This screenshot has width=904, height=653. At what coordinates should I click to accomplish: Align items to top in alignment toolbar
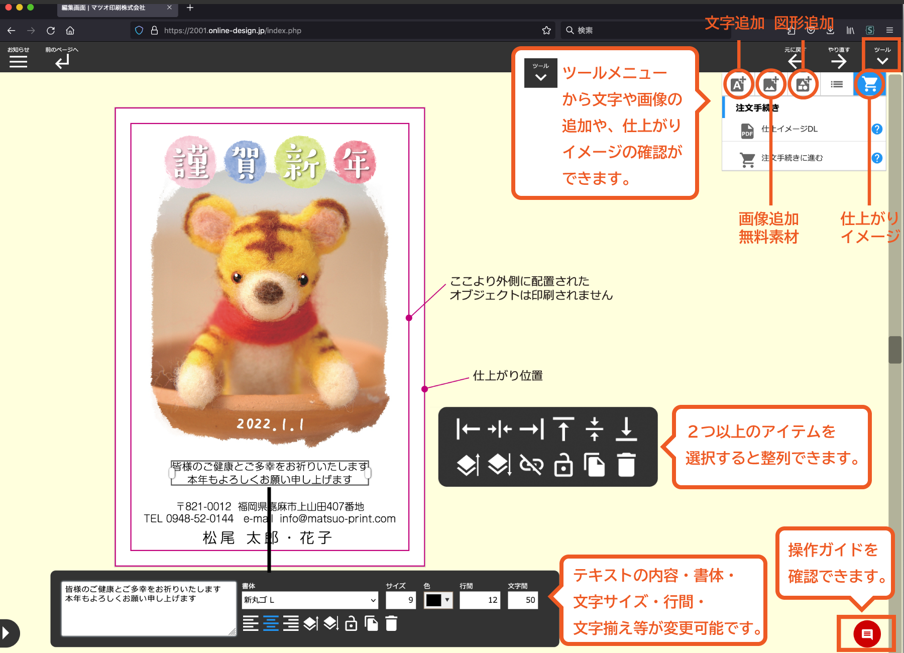click(x=563, y=429)
